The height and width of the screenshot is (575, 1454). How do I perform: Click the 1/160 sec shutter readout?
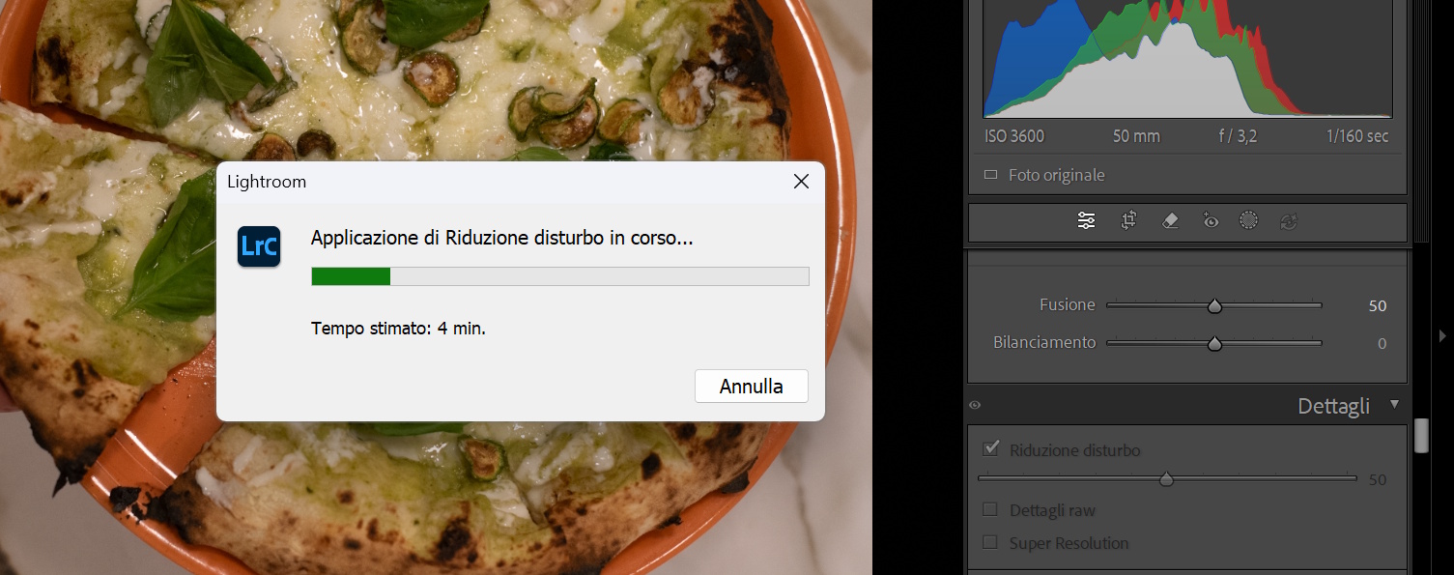(1357, 136)
